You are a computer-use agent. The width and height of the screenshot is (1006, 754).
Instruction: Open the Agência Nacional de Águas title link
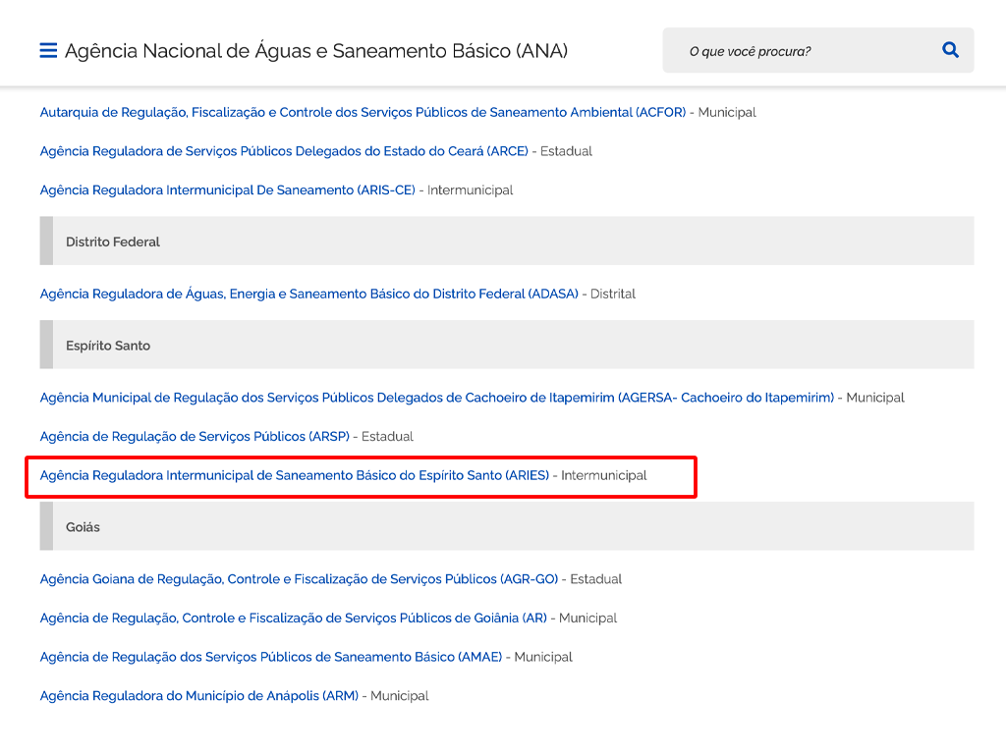tap(316, 51)
